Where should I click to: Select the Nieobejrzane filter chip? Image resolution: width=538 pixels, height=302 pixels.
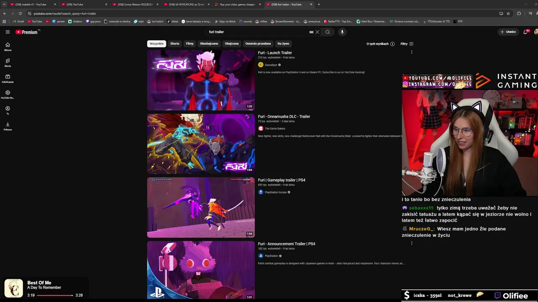click(x=209, y=44)
